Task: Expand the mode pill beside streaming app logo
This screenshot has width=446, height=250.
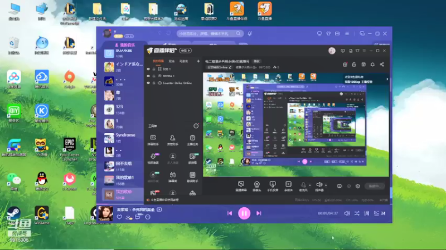Action: 186,51
